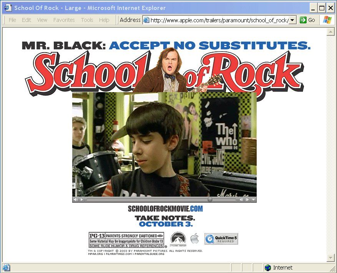Open the SCHOOLOFROCKMOVIE.COM link
Image resolution: width=337 pixels, height=273 pixels.
pyautogui.click(x=165, y=209)
